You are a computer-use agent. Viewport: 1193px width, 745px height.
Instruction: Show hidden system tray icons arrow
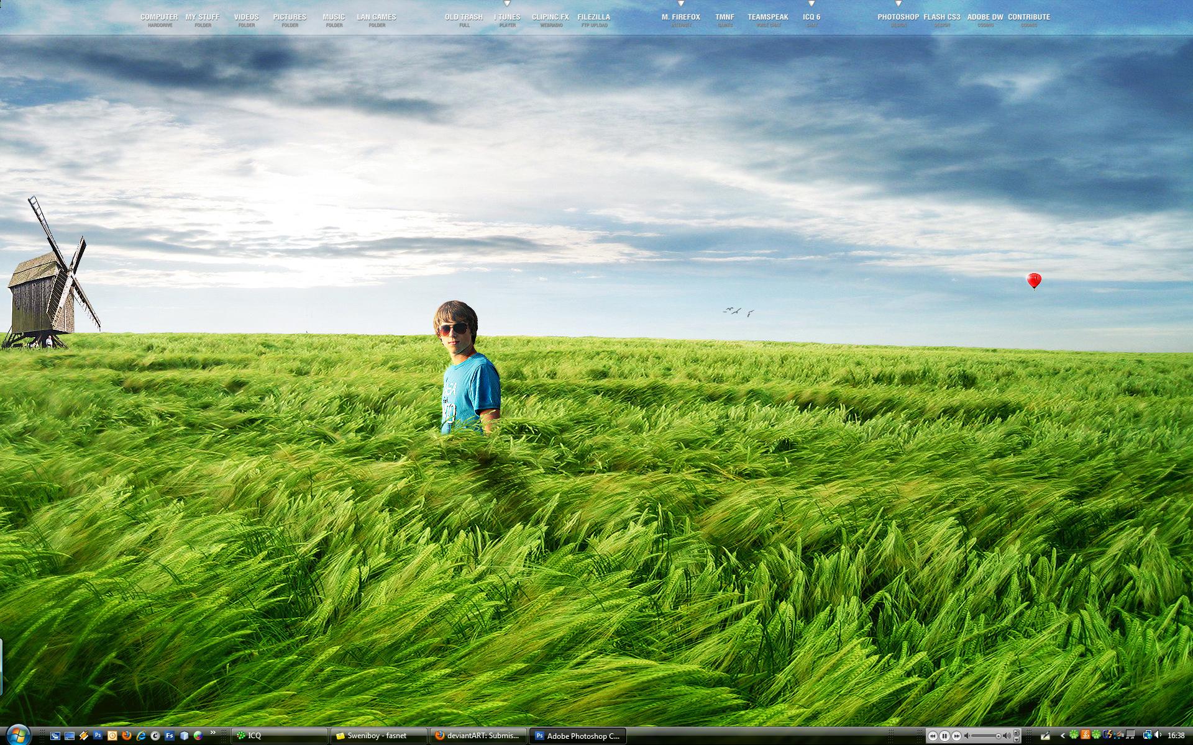pyautogui.click(x=1063, y=736)
